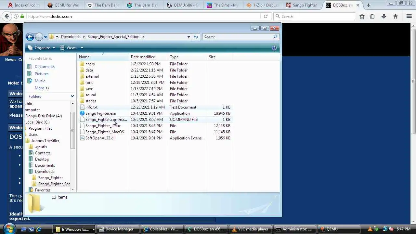Click the Downloads breadcrumb in address bar
416x234 pixels.
point(71,37)
